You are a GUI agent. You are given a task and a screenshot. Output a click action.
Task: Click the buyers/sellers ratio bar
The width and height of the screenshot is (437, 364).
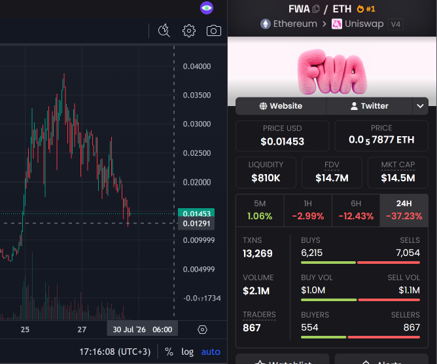point(360,337)
